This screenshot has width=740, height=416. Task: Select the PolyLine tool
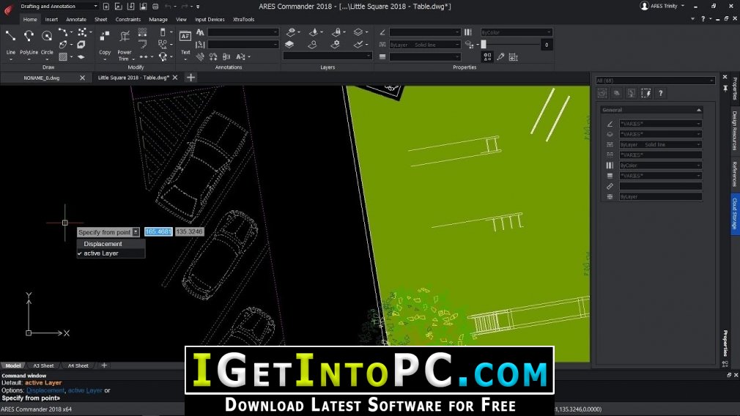pyautogui.click(x=29, y=36)
